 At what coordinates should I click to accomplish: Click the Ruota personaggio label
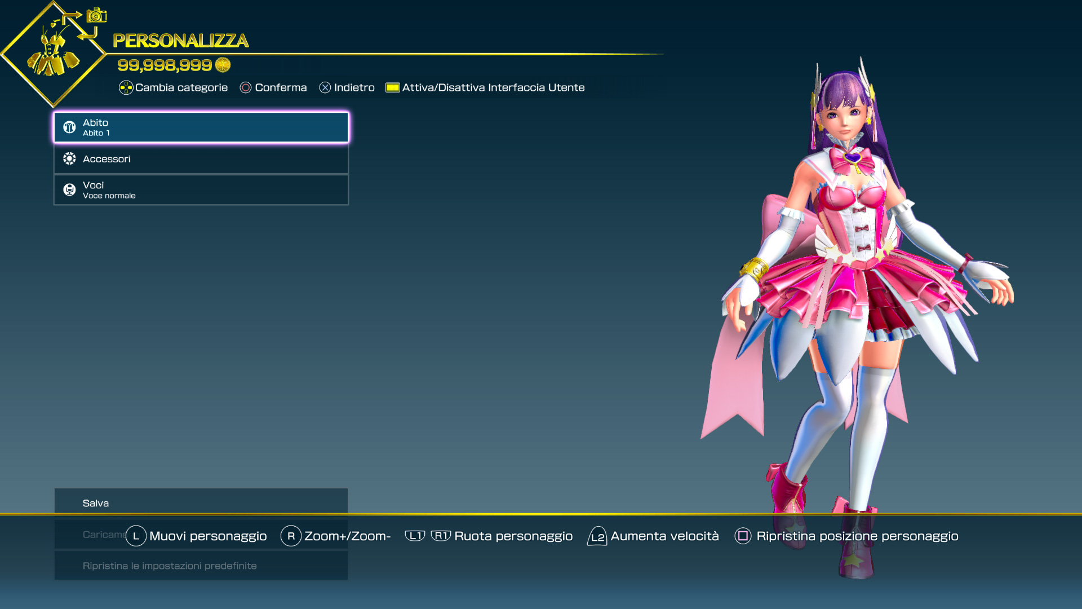click(513, 536)
